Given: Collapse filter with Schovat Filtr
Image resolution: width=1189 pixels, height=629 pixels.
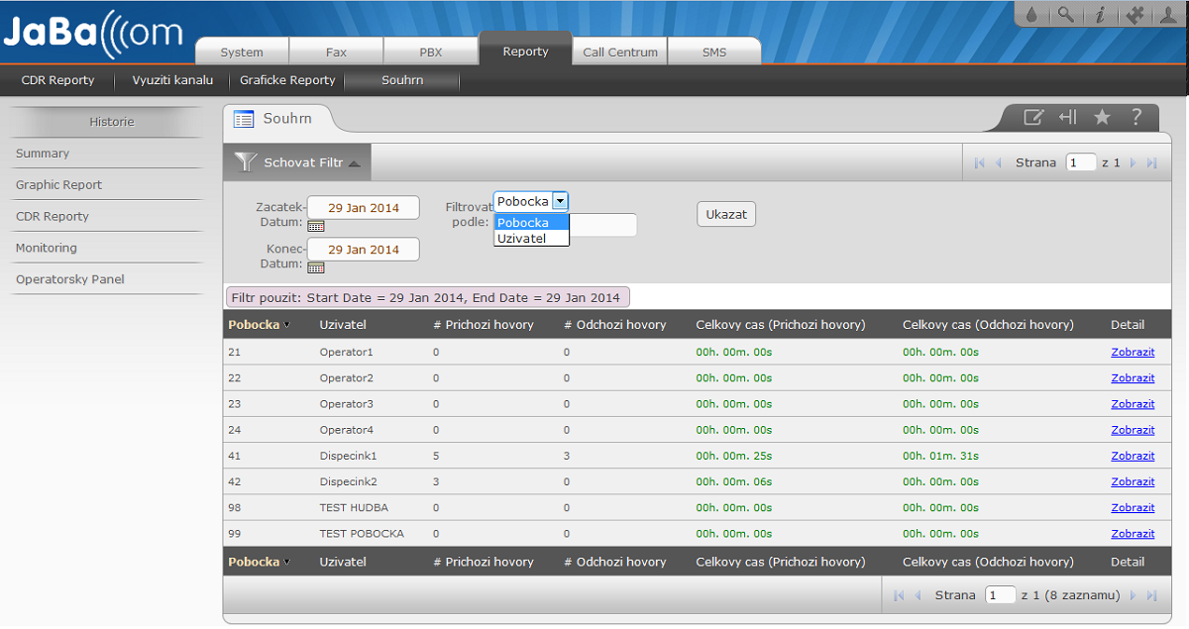Looking at the screenshot, I should (298, 162).
